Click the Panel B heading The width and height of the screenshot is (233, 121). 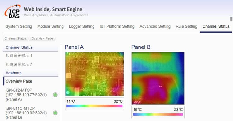tap(141, 47)
